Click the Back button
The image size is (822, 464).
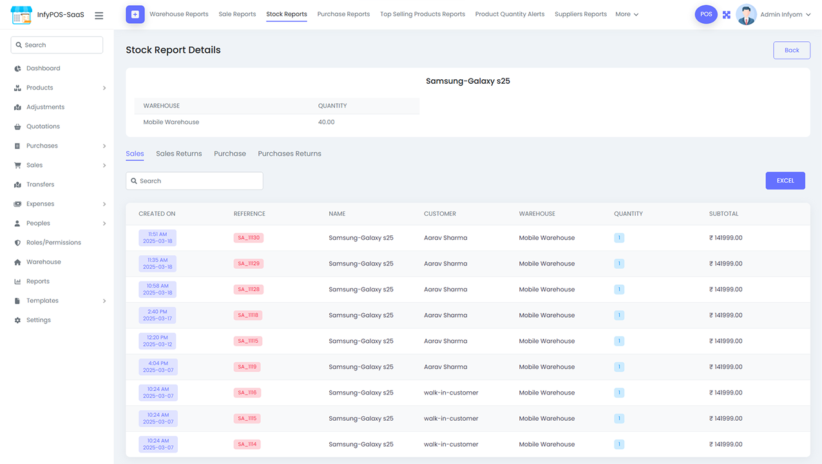click(x=791, y=50)
